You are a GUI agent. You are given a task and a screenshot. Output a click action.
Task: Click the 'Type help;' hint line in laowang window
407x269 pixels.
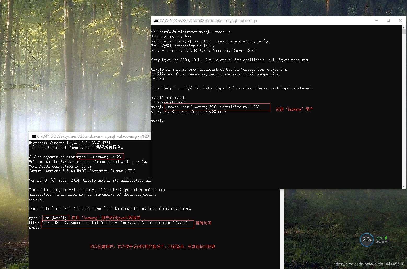[x=110, y=209]
